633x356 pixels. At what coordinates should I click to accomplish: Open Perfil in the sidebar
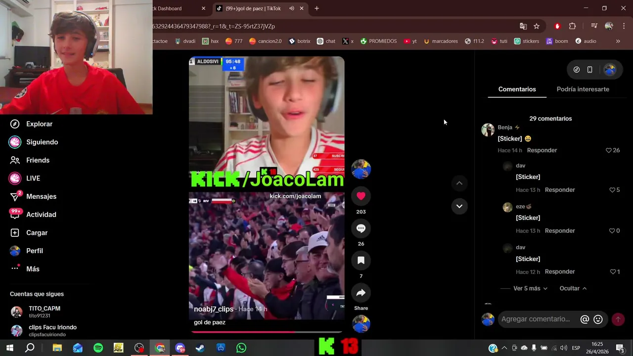(x=26, y=251)
